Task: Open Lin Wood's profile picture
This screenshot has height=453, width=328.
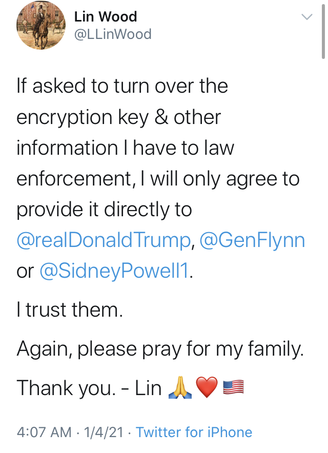Action: click(41, 26)
